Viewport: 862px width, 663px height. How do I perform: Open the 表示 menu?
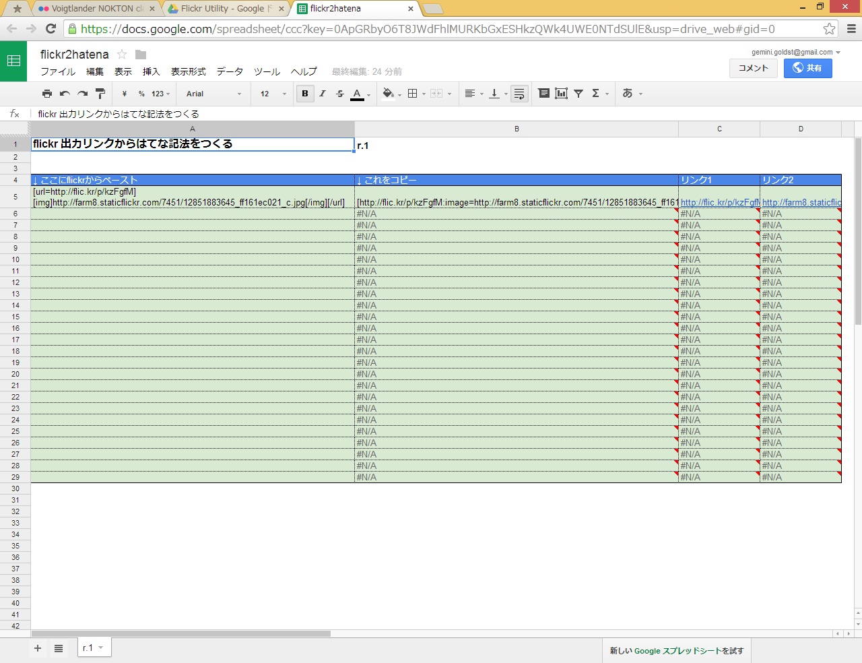(123, 71)
